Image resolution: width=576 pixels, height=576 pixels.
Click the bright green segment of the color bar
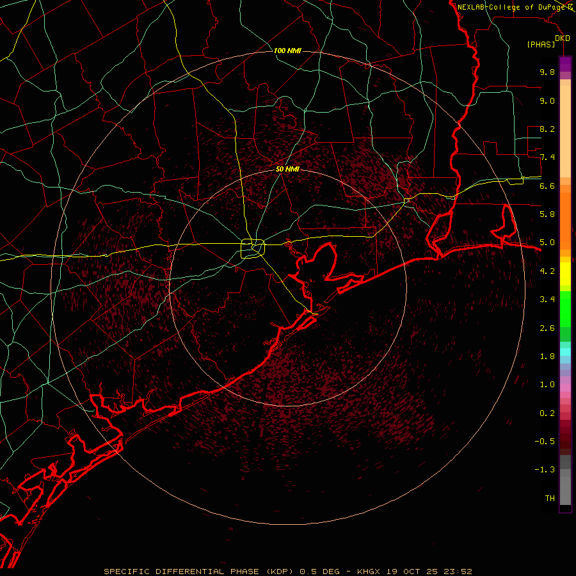[565, 308]
